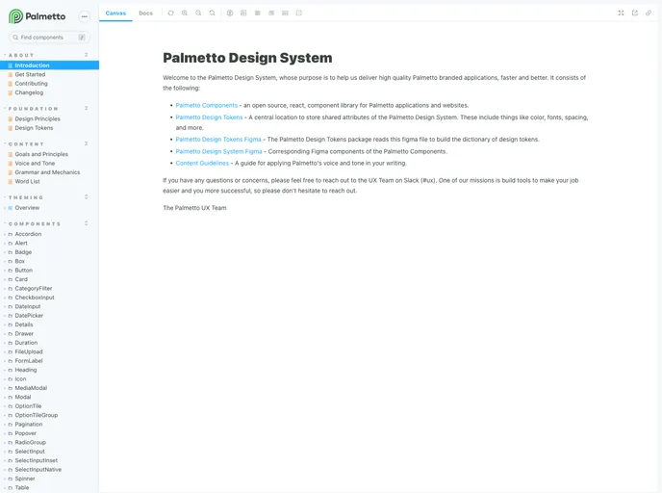Viewport: 662px width, 493px height.
Task: Open the accessibility vision simulator tool
Action: coord(230,13)
